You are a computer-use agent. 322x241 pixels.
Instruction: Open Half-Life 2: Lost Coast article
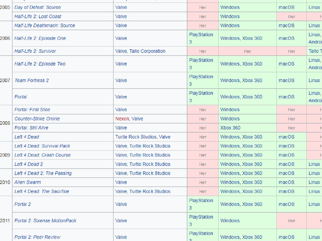point(38,16)
